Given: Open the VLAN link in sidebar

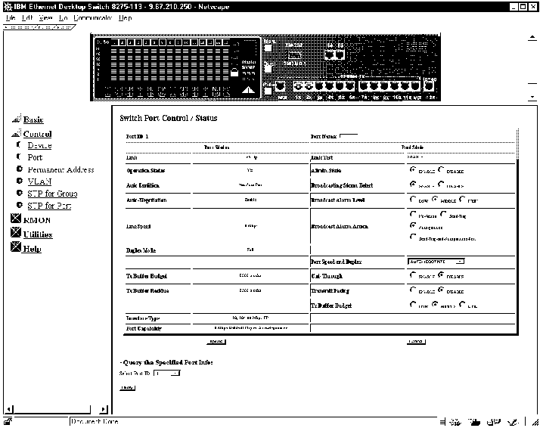Looking at the screenshot, I should tap(39, 181).
